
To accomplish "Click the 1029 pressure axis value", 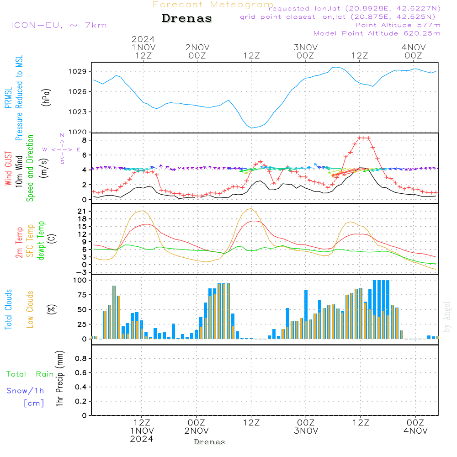I will click(77, 71).
